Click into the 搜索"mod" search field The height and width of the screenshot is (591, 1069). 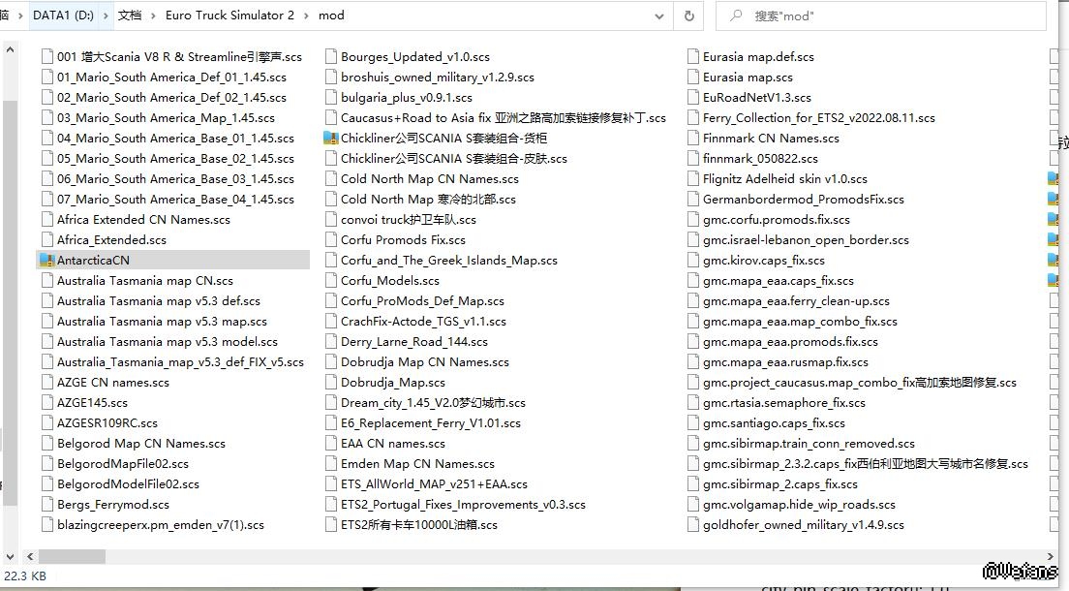891,16
